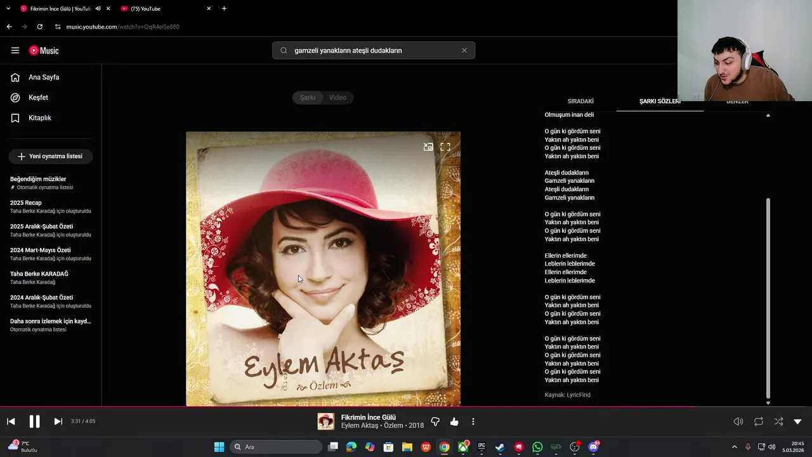Close the (75) YouTube tab

[x=209, y=9]
